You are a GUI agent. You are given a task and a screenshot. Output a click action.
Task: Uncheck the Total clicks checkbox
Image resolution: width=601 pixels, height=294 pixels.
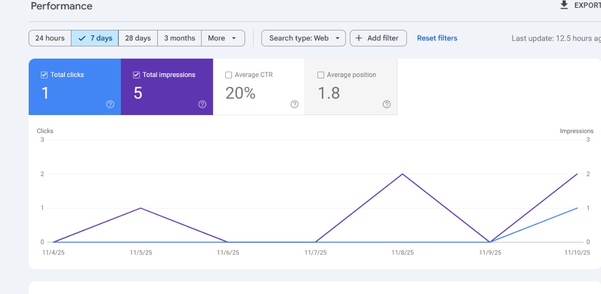[x=44, y=75]
